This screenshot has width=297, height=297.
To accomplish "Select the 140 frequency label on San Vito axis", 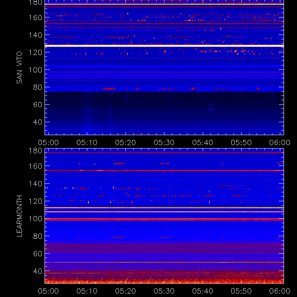I will click(35, 35).
